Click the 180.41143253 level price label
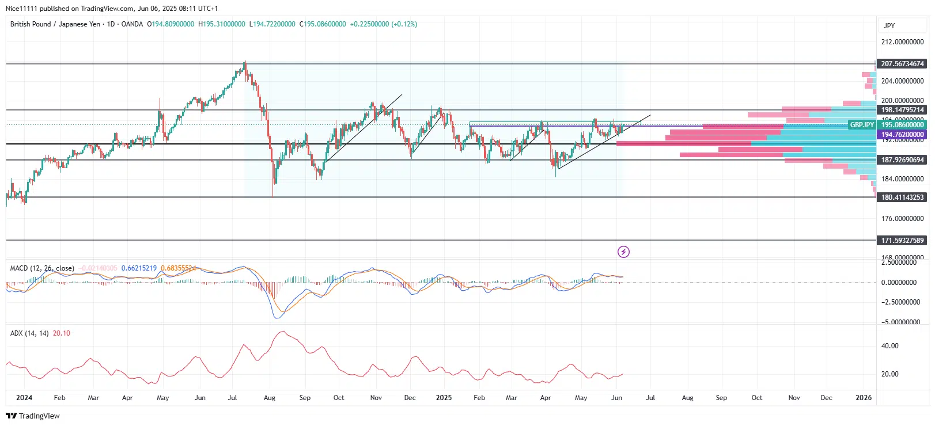 point(902,197)
